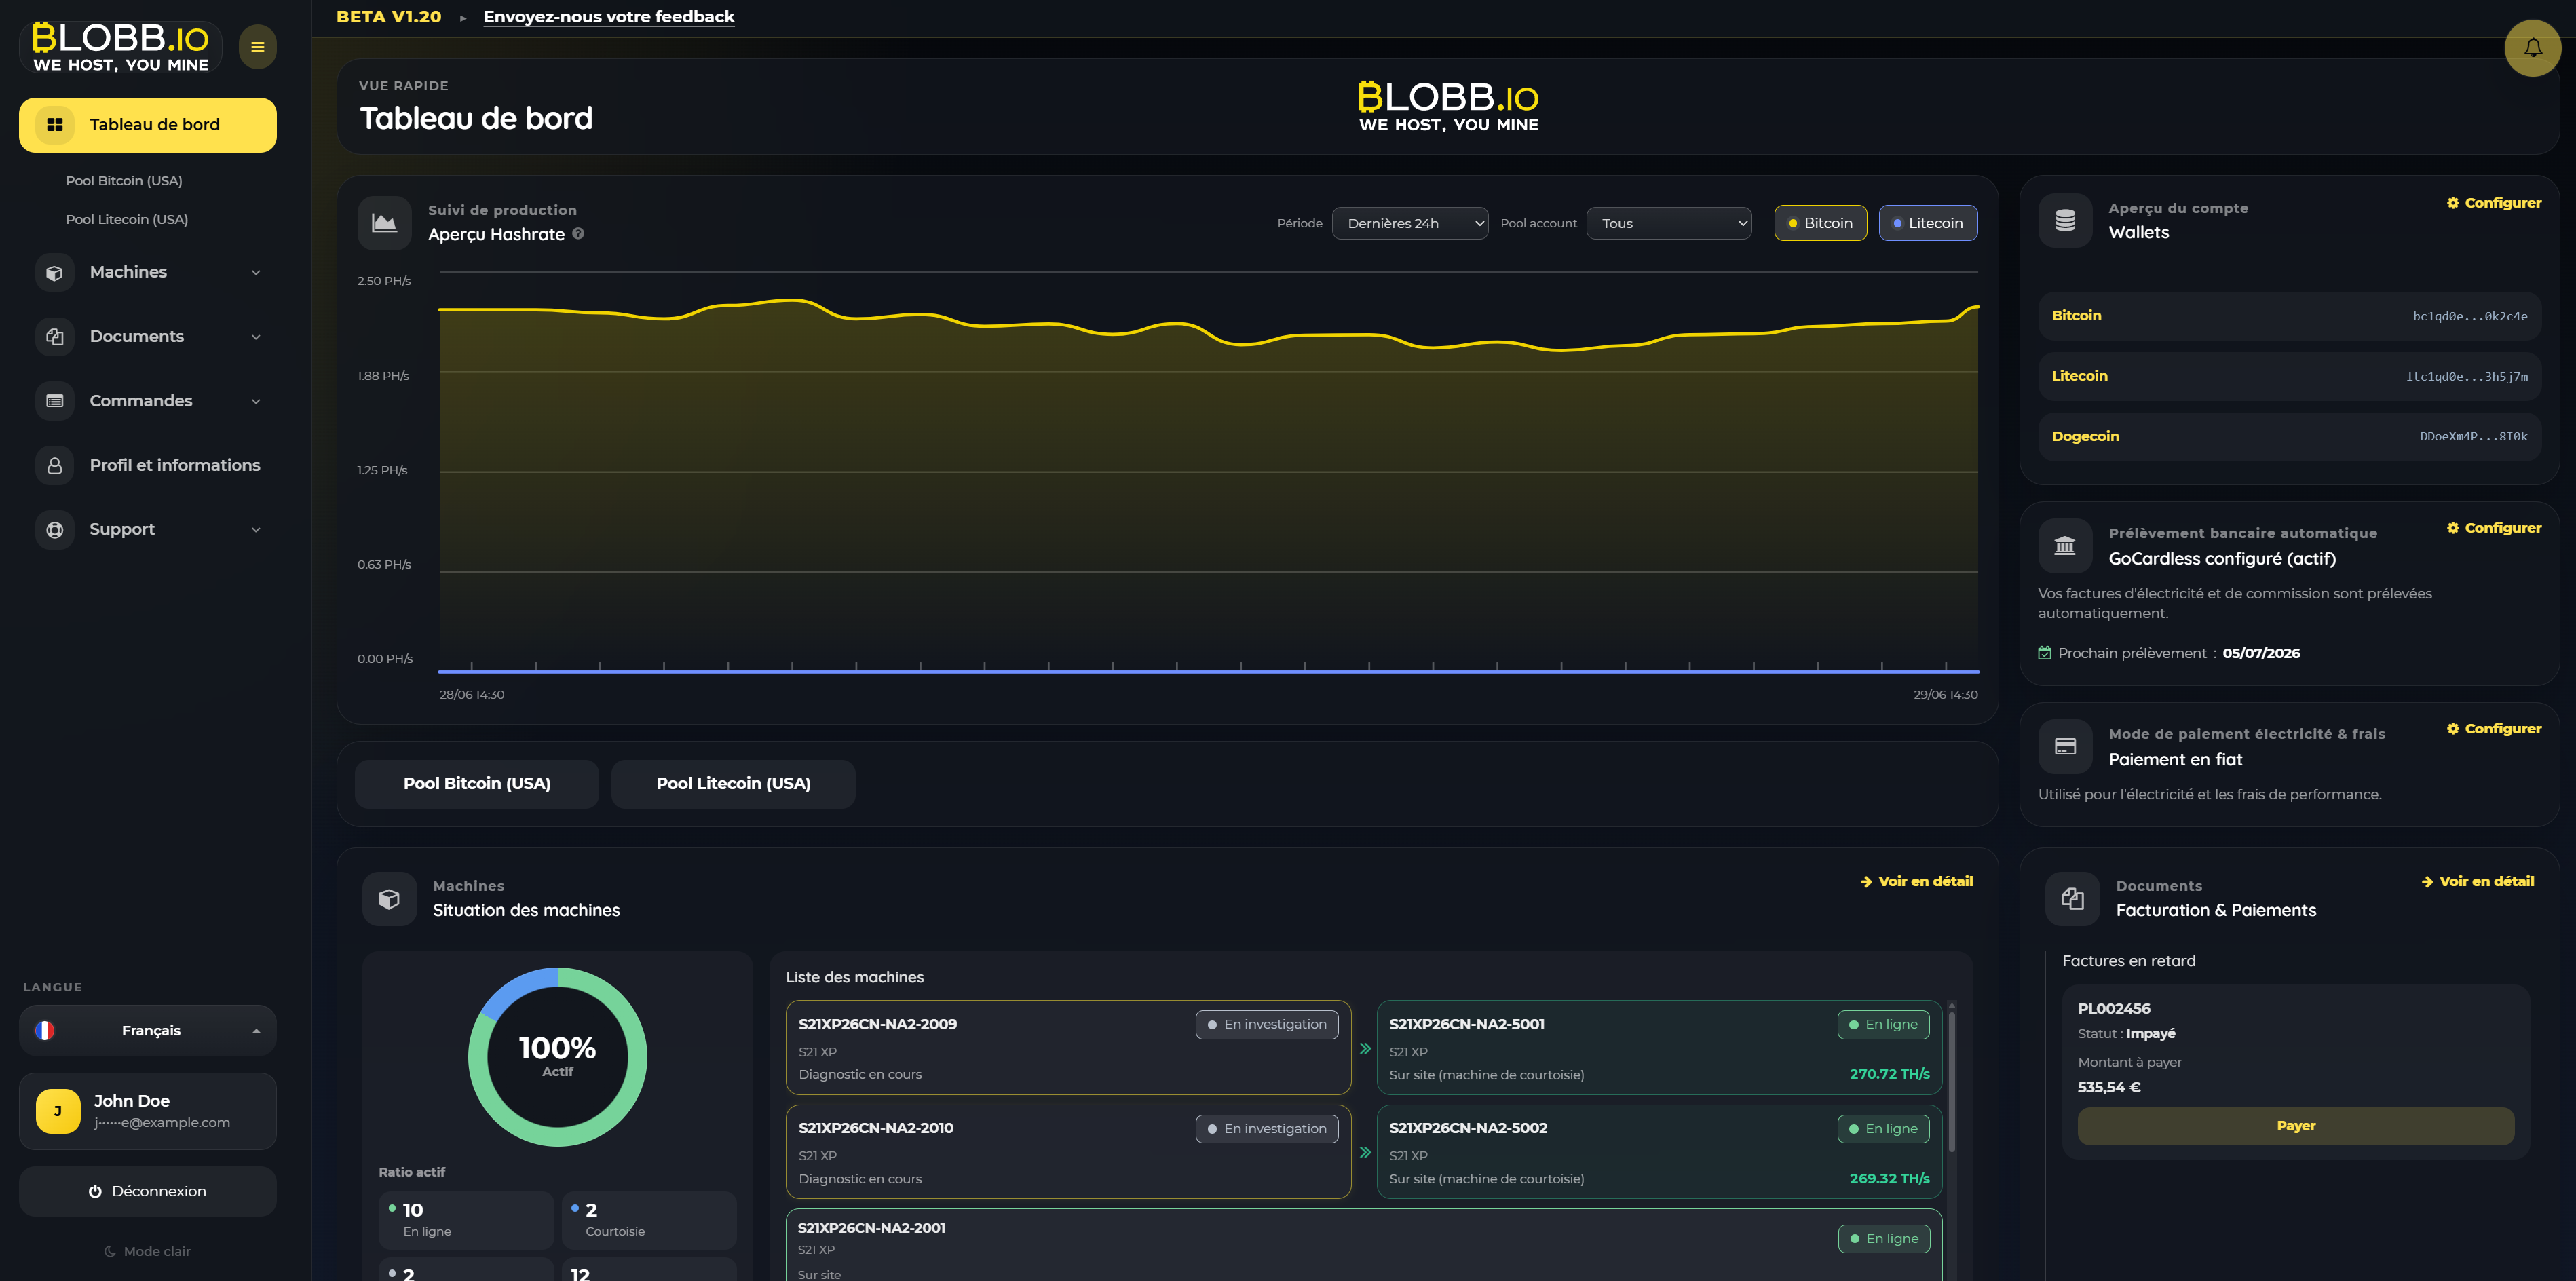2576x1281 pixels.
Task: Click the Wallets coin stack icon
Action: click(x=2065, y=220)
